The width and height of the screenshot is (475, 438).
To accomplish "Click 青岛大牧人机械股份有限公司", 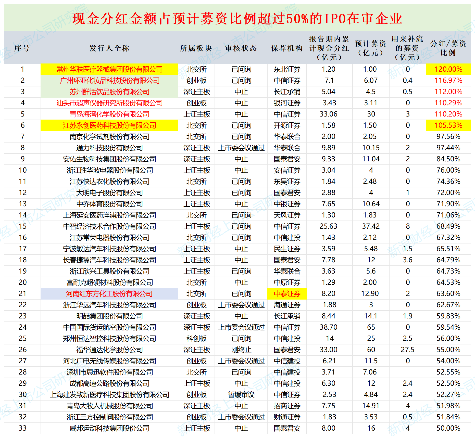I will click(x=109, y=406).
